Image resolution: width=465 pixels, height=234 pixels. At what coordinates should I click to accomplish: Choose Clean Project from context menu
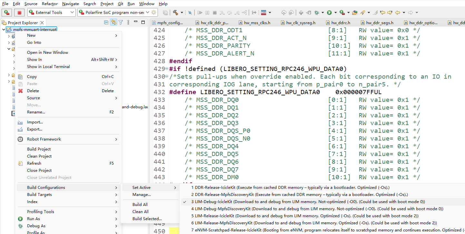(39, 156)
